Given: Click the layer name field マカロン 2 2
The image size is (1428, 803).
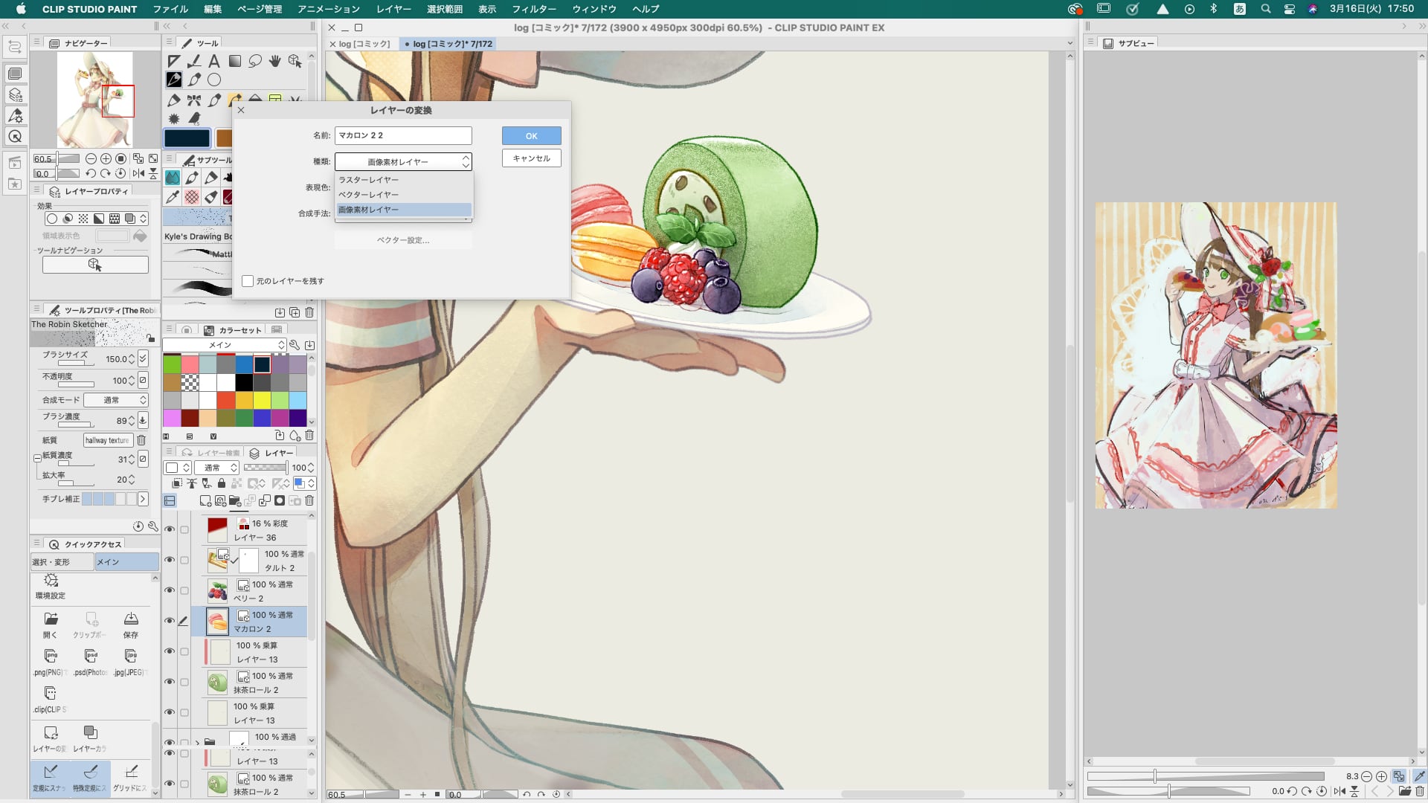Looking at the screenshot, I should click(x=403, y=135).
